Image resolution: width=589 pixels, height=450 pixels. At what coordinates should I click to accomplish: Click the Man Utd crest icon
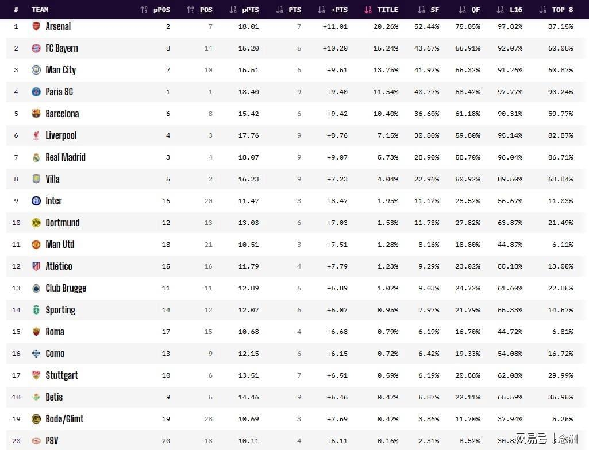[36, 245]
